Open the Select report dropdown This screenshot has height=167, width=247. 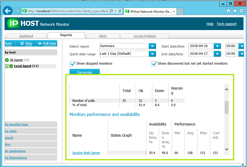152,46
